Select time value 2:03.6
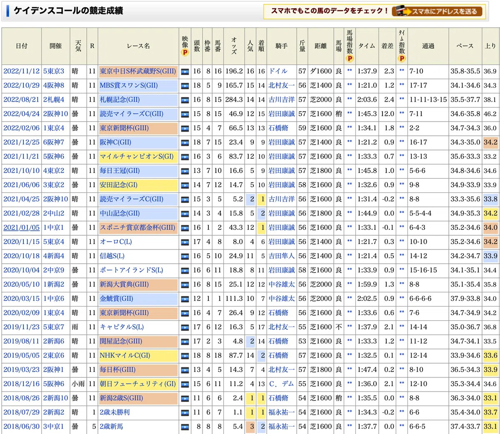The height and width of the screenshot is (434, 500). click(x=367, y=100)
